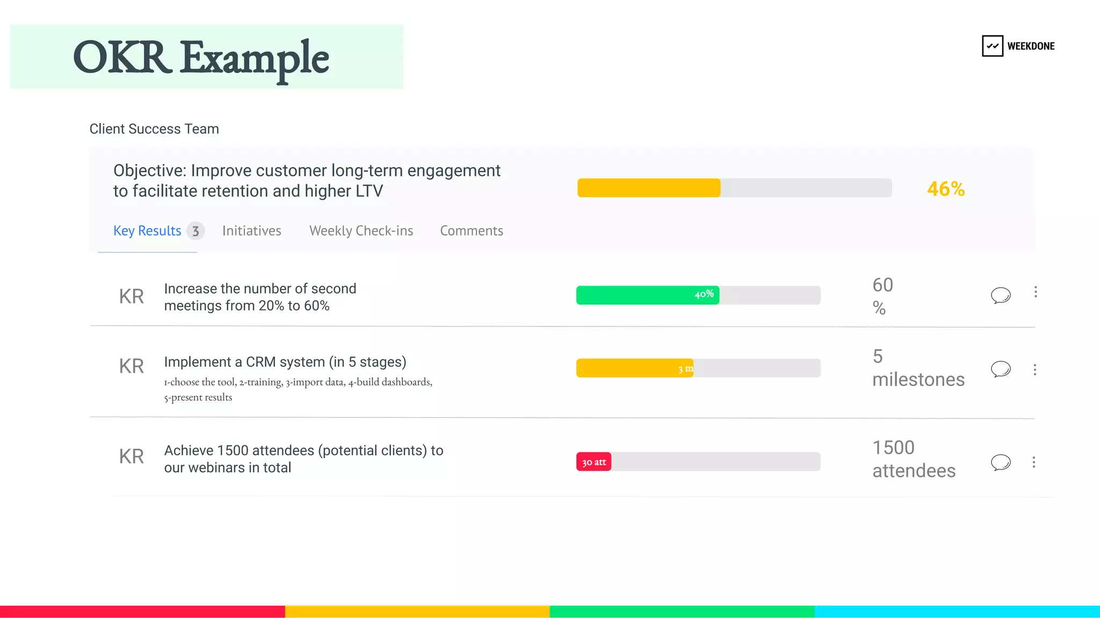
Task: Select the objective title about long-term engagement
Action: (307, 180)
